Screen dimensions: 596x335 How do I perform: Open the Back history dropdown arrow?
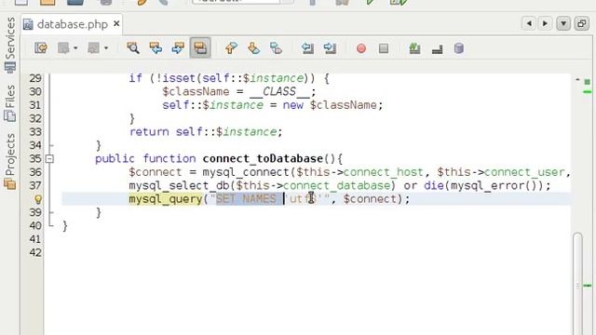(75, 48)
